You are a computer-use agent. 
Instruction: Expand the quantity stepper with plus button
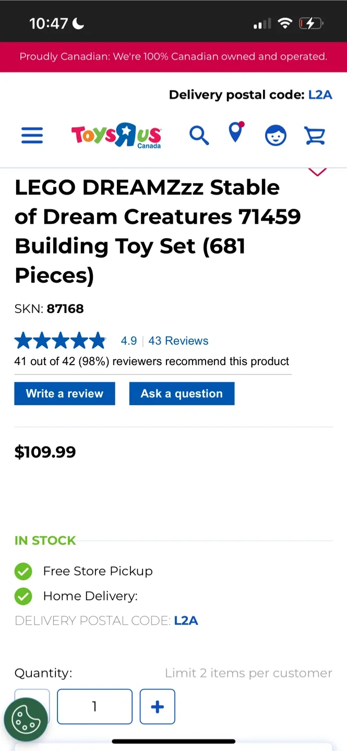[x=157, y=707]
